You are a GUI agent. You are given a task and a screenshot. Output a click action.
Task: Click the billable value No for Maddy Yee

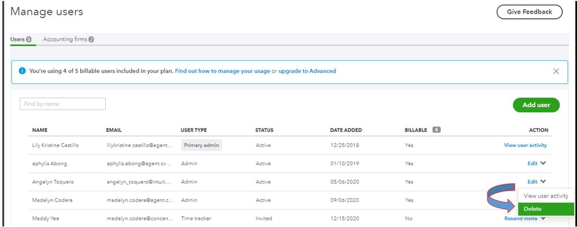408,218
